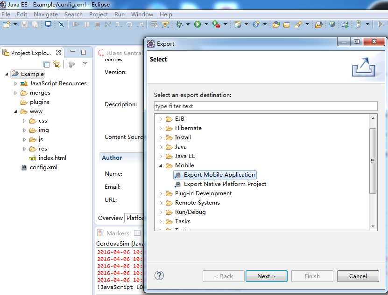Click the Save All toolbar icon

click(35, 24)
